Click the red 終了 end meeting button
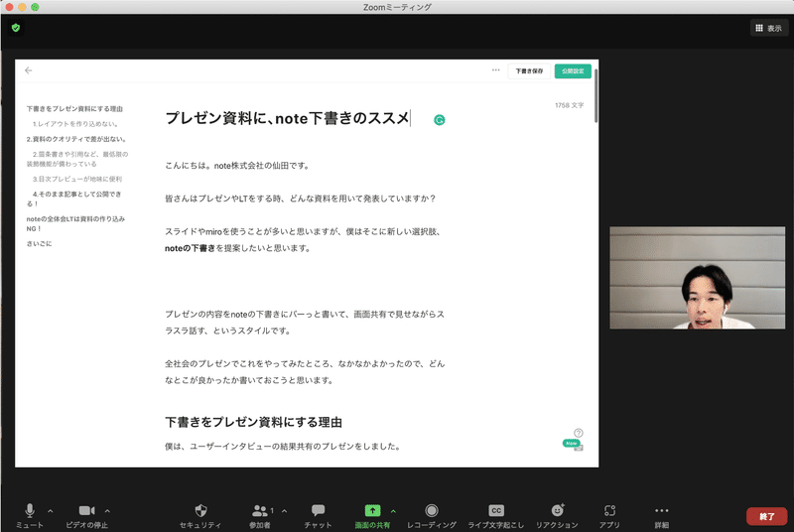Image resolution: width=794 pixels, height=532 pixels. [766, 516]
